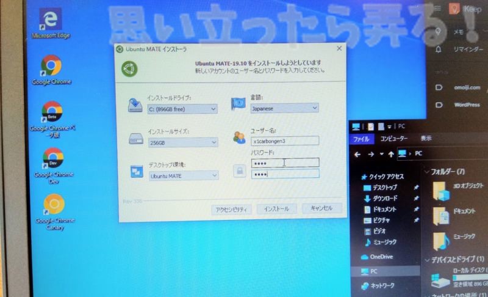Collapse the フォルダー (7) group
The image size is (488, 297).
427,172
